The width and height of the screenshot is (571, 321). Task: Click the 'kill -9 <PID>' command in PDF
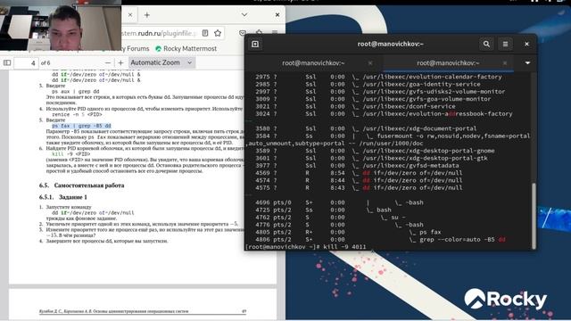tap(71, 154)
